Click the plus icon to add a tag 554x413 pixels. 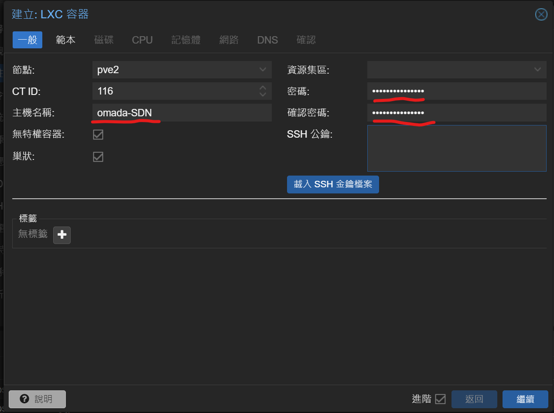[62, 235]
